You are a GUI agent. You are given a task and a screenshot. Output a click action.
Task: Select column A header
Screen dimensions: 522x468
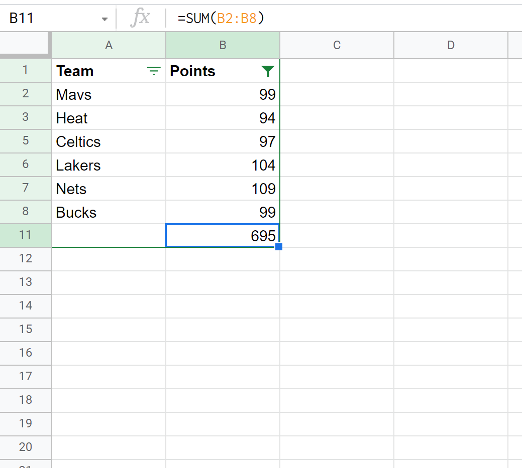pos(109,45)
